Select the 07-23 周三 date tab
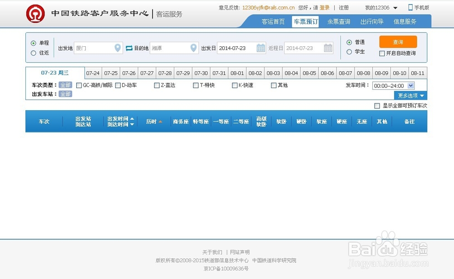 55,73
